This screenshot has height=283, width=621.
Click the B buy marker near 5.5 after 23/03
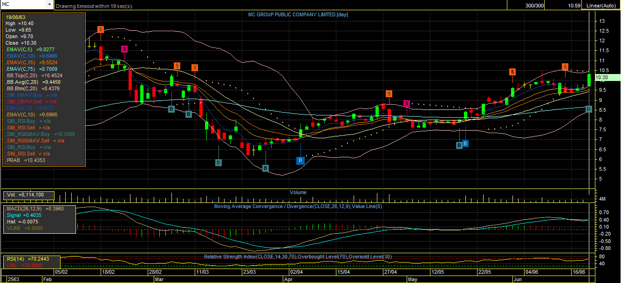[x=266, y=168]
